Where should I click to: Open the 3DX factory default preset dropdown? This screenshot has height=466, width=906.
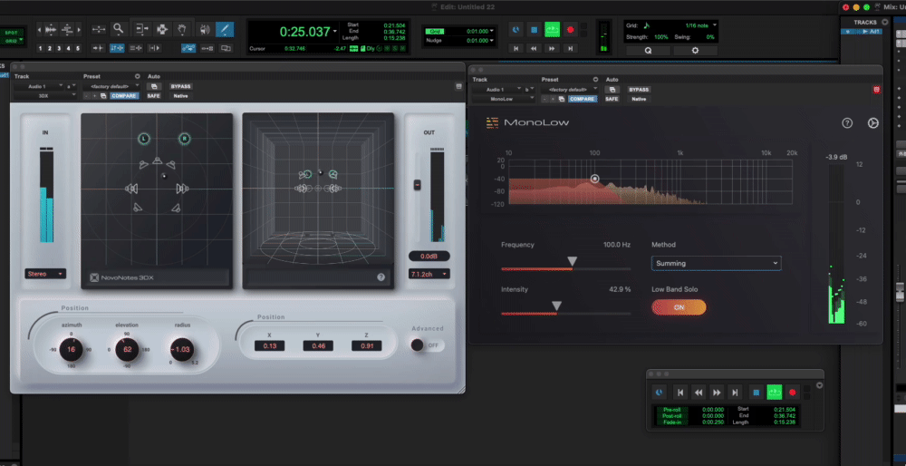tap(111, 86)
